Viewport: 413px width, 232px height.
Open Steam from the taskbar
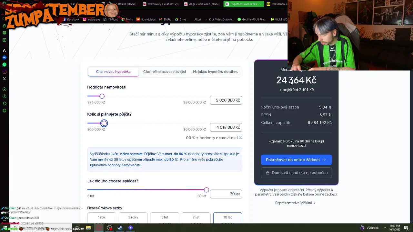120,228
